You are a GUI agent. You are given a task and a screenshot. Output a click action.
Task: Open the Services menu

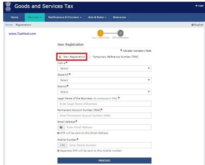(35, 17)
